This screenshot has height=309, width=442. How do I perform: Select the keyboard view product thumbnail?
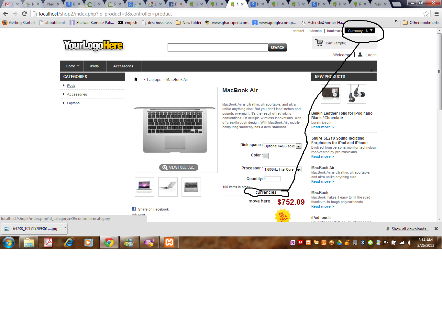click(191, 187)
